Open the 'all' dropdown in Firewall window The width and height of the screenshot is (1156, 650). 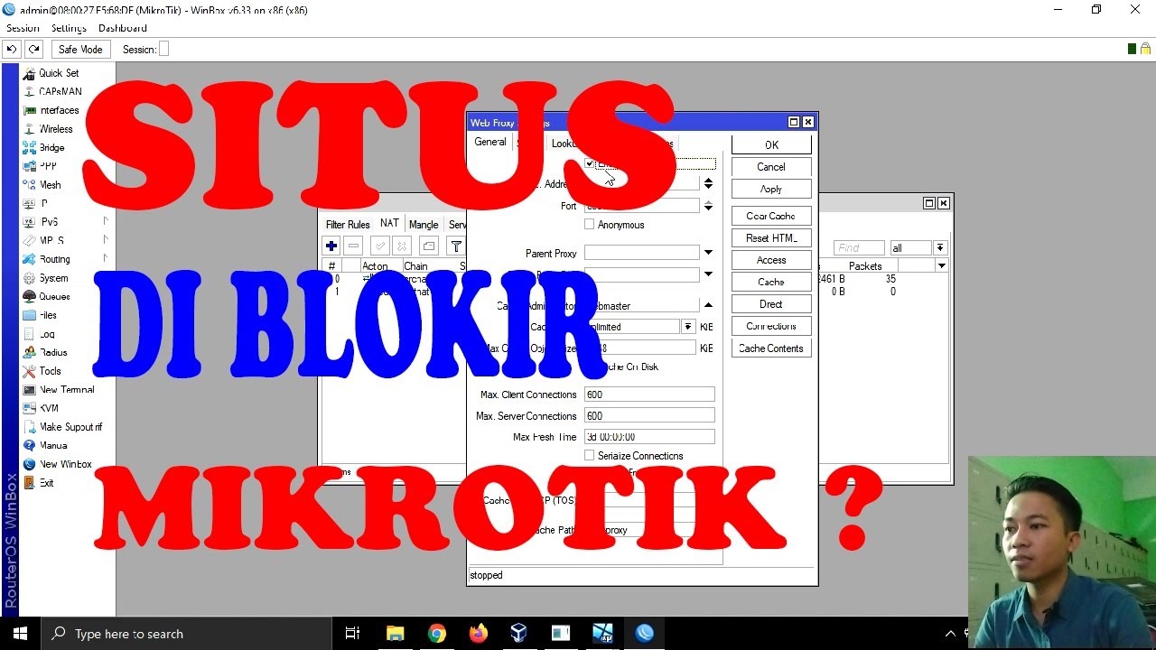click(940, 247)
